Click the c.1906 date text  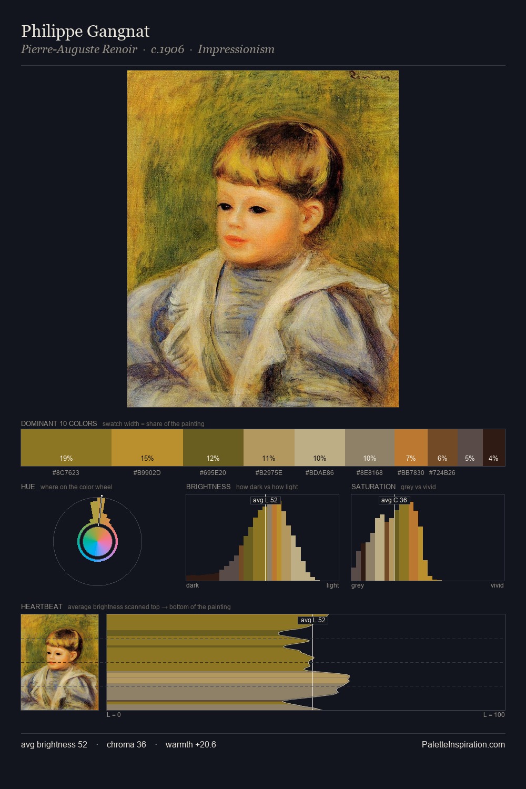point(168,49)
